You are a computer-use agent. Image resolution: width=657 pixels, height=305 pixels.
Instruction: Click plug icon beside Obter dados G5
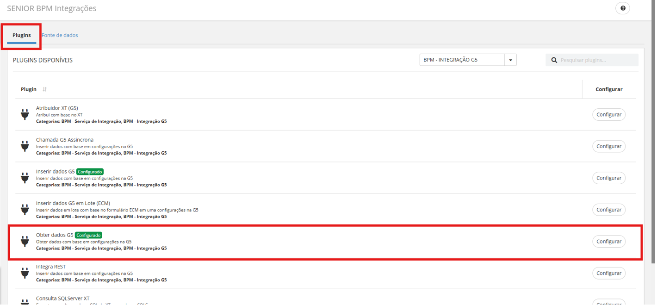coord(25,241)
